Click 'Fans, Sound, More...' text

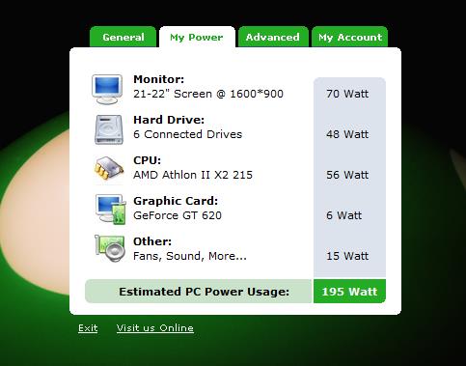[190, 256]
